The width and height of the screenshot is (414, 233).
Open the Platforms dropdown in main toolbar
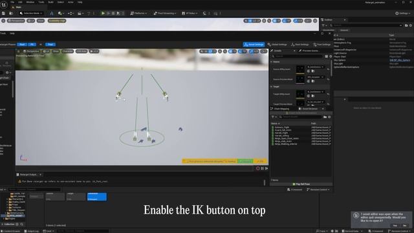click(x=138, y=13)
